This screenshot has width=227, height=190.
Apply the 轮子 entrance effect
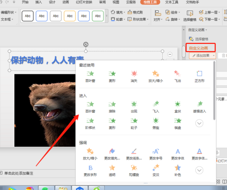(134, 124)
